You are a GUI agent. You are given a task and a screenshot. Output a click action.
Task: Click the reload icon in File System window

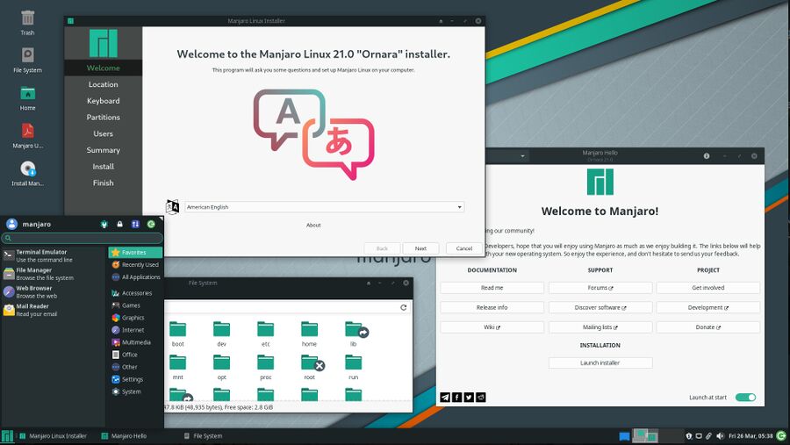(404, 307)
